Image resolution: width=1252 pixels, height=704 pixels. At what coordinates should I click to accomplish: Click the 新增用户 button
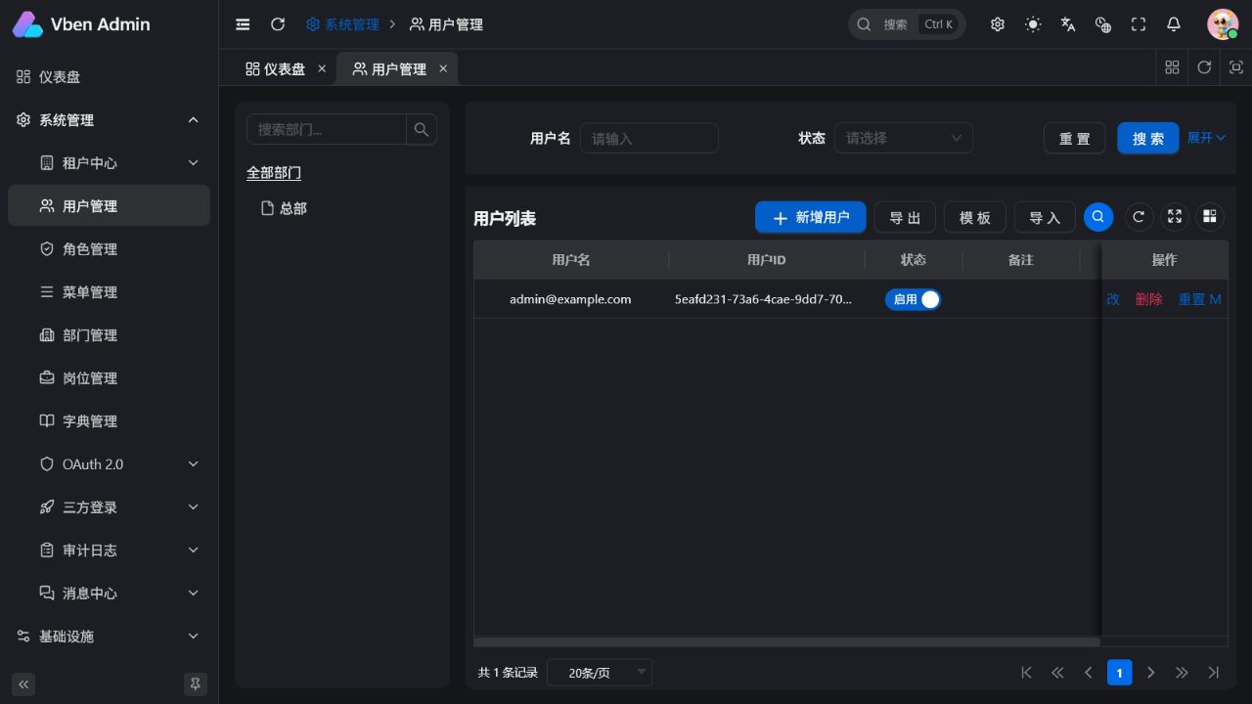[x=810, y=217]
